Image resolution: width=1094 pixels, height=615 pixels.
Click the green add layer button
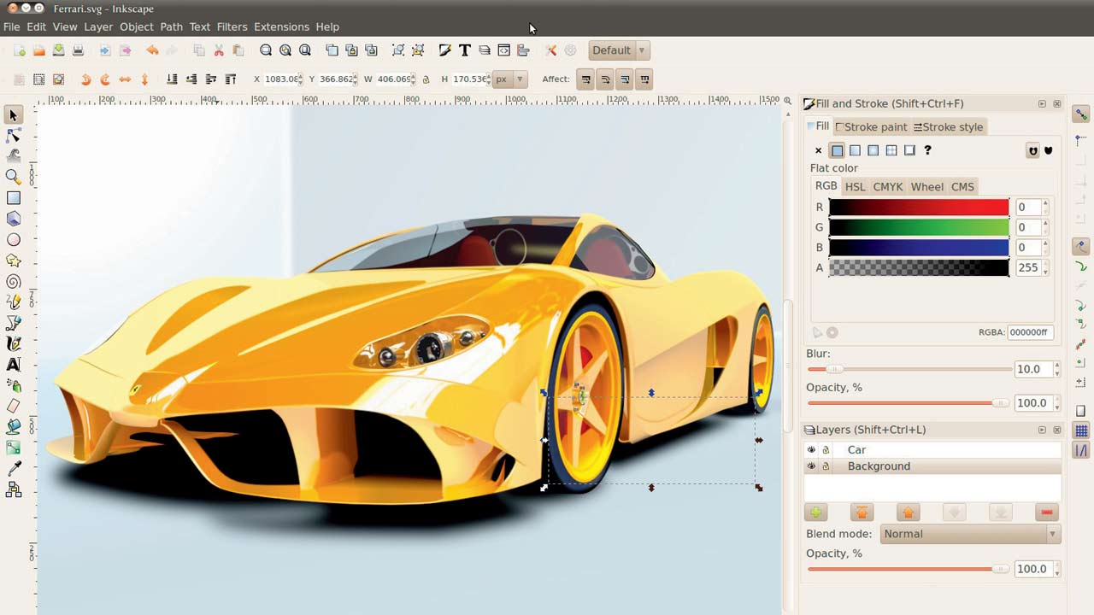coord(815,512)
